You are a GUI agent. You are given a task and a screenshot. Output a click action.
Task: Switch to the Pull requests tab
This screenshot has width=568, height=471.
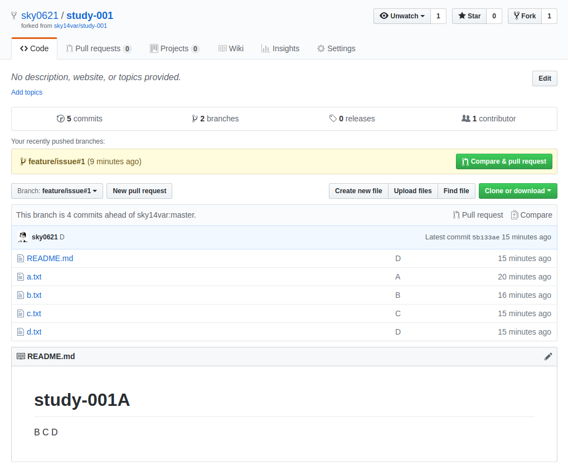(98, 48)
